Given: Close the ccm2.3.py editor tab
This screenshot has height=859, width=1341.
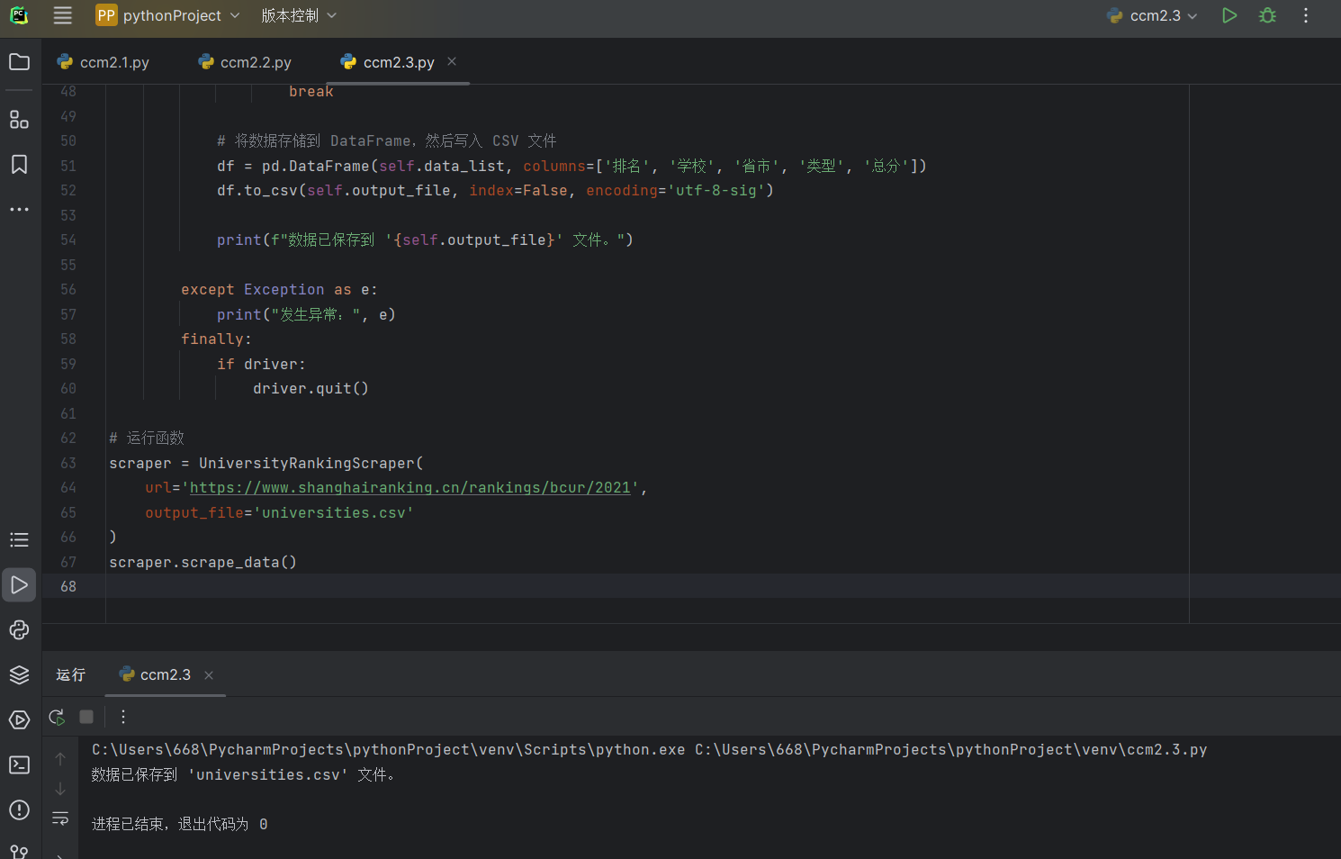Looking at the screenshot, I should (452, 61).
